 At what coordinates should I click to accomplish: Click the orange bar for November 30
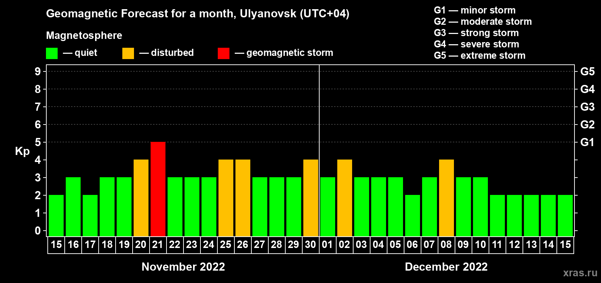click(311, 198)
